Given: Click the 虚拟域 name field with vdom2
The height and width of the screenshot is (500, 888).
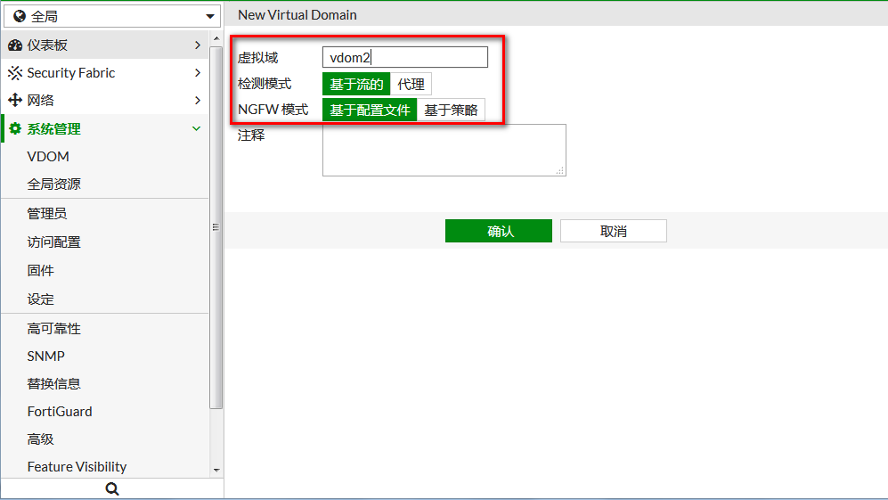Looking at the screenshot, I should point(405,57).
